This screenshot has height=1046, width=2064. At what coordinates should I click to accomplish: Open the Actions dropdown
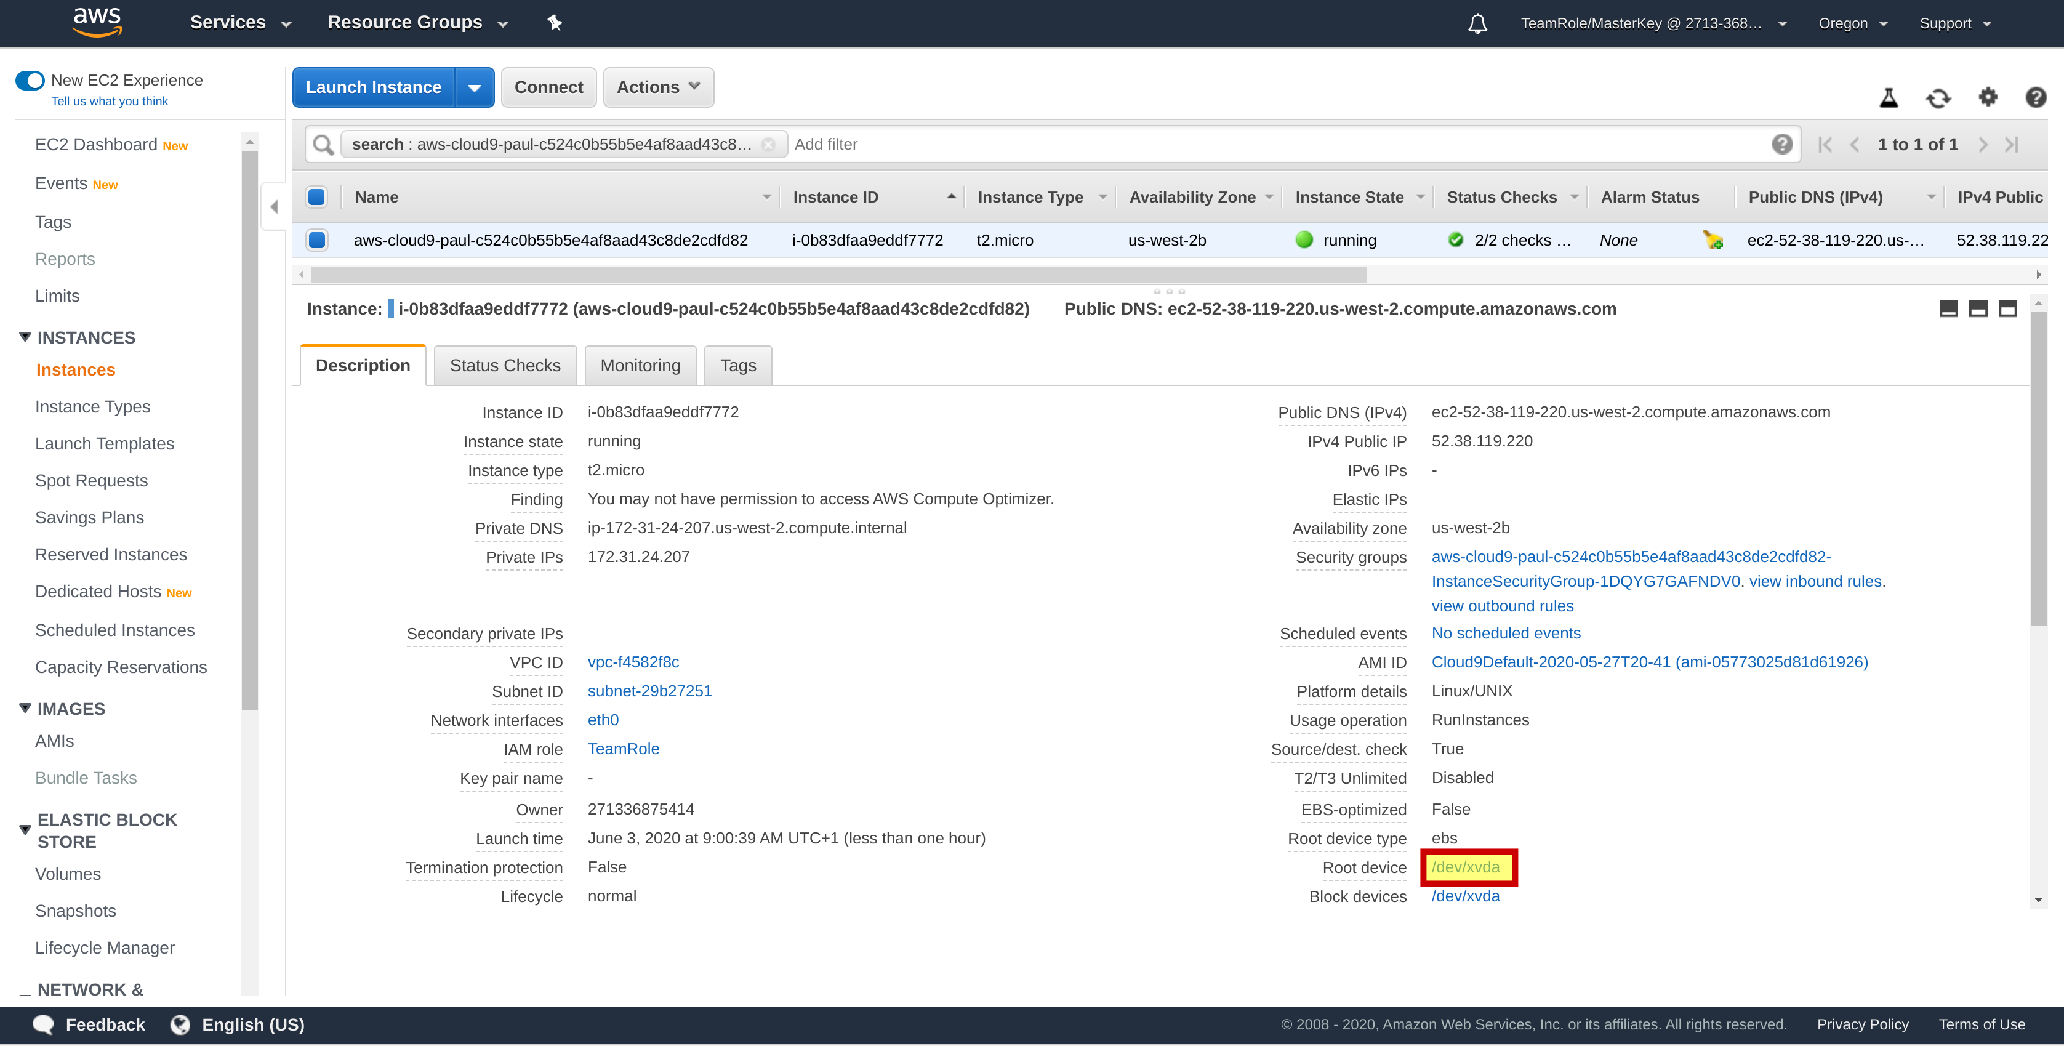click(658, 87)
